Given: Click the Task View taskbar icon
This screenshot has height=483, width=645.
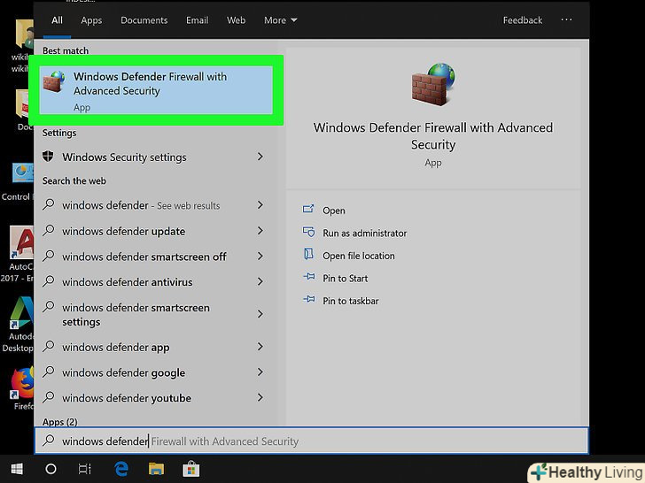Looking at the screenshot, I should click(85, 469).
